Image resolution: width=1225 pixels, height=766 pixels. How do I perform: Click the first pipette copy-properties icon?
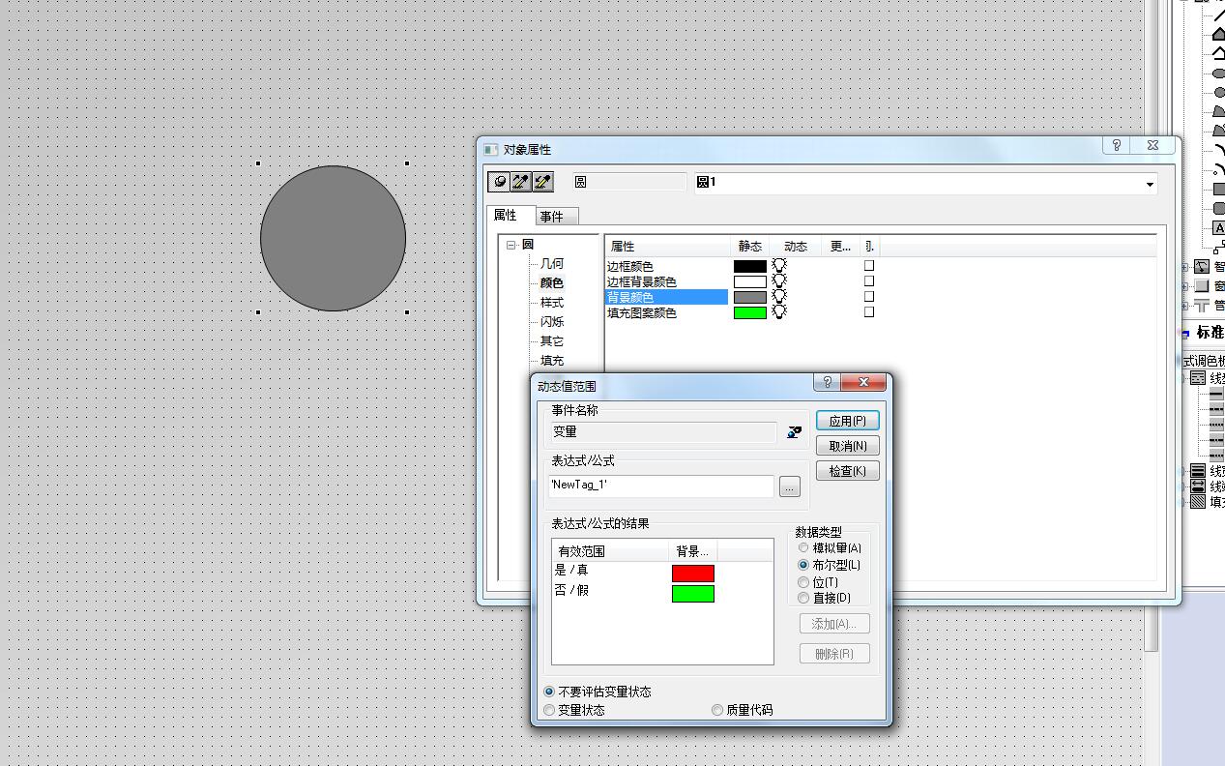(x=521, y=181)
